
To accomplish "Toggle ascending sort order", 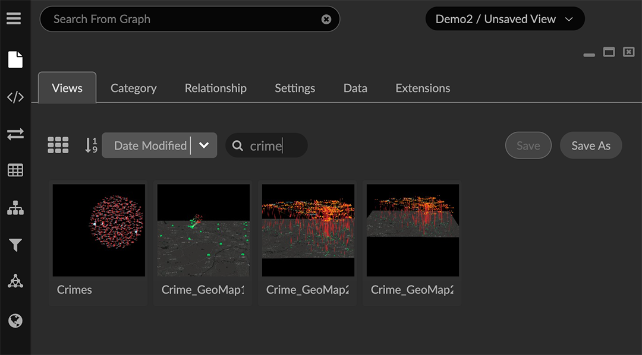I will tap(90, 145).
